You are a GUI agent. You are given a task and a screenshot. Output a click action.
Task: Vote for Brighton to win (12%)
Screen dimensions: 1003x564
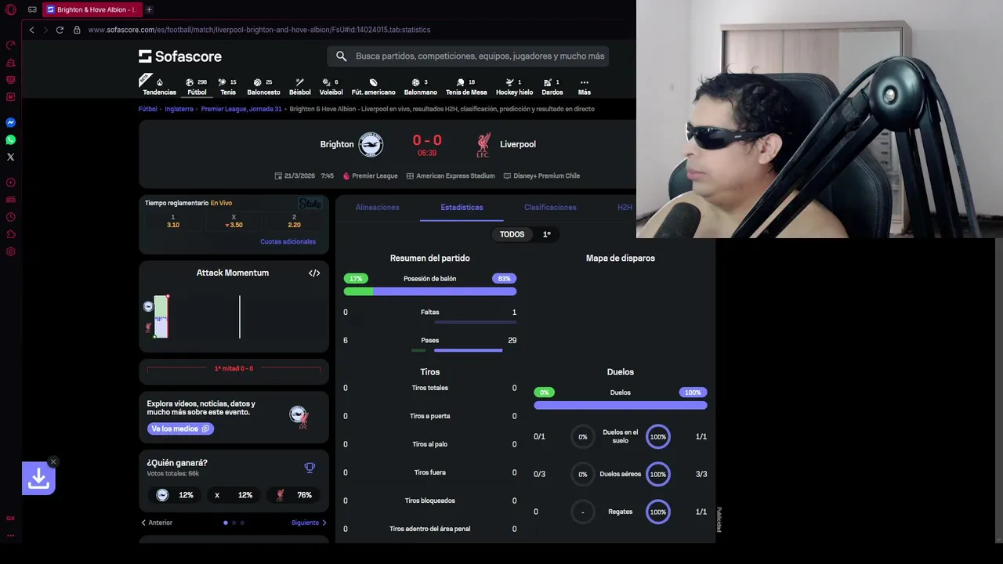pyautogui.click(x=175, y=495)
